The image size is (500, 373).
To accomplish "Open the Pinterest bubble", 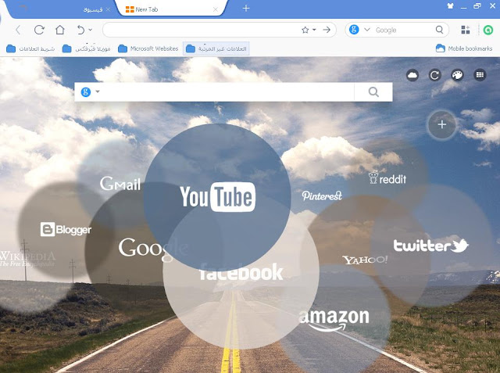I will pyautogui.click(x=322, y=195).
